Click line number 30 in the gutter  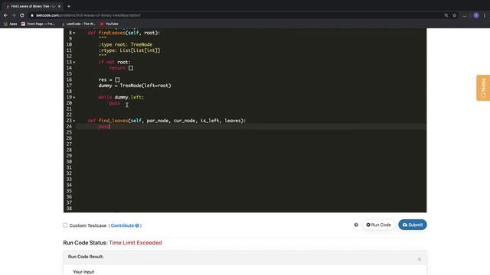coord(69,162)
